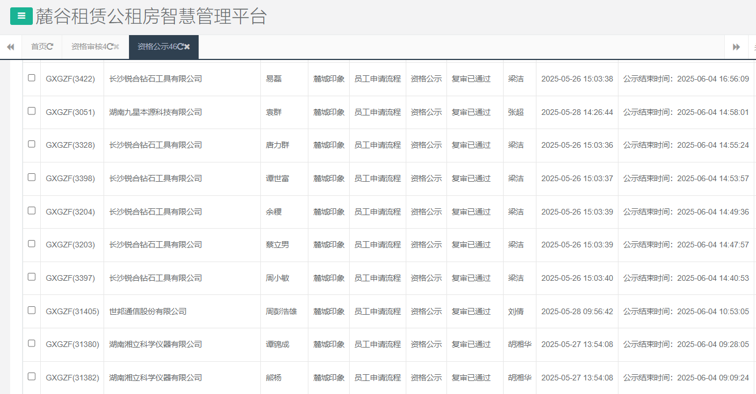Click company name 世邦通信股份有限公司
The image size is (756, 394).
point(148,311)
